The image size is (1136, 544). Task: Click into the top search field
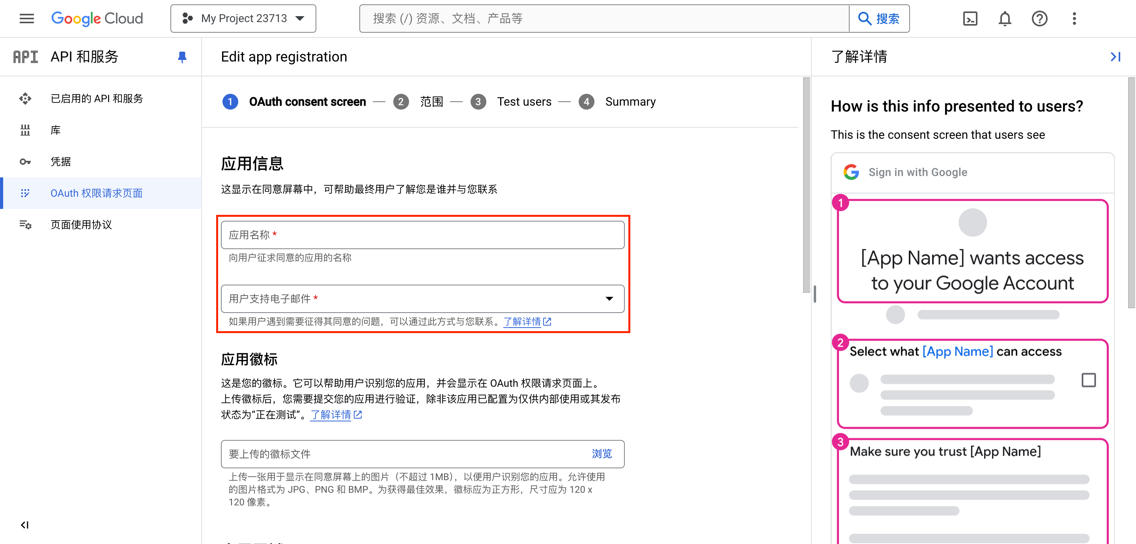(604, 19)
